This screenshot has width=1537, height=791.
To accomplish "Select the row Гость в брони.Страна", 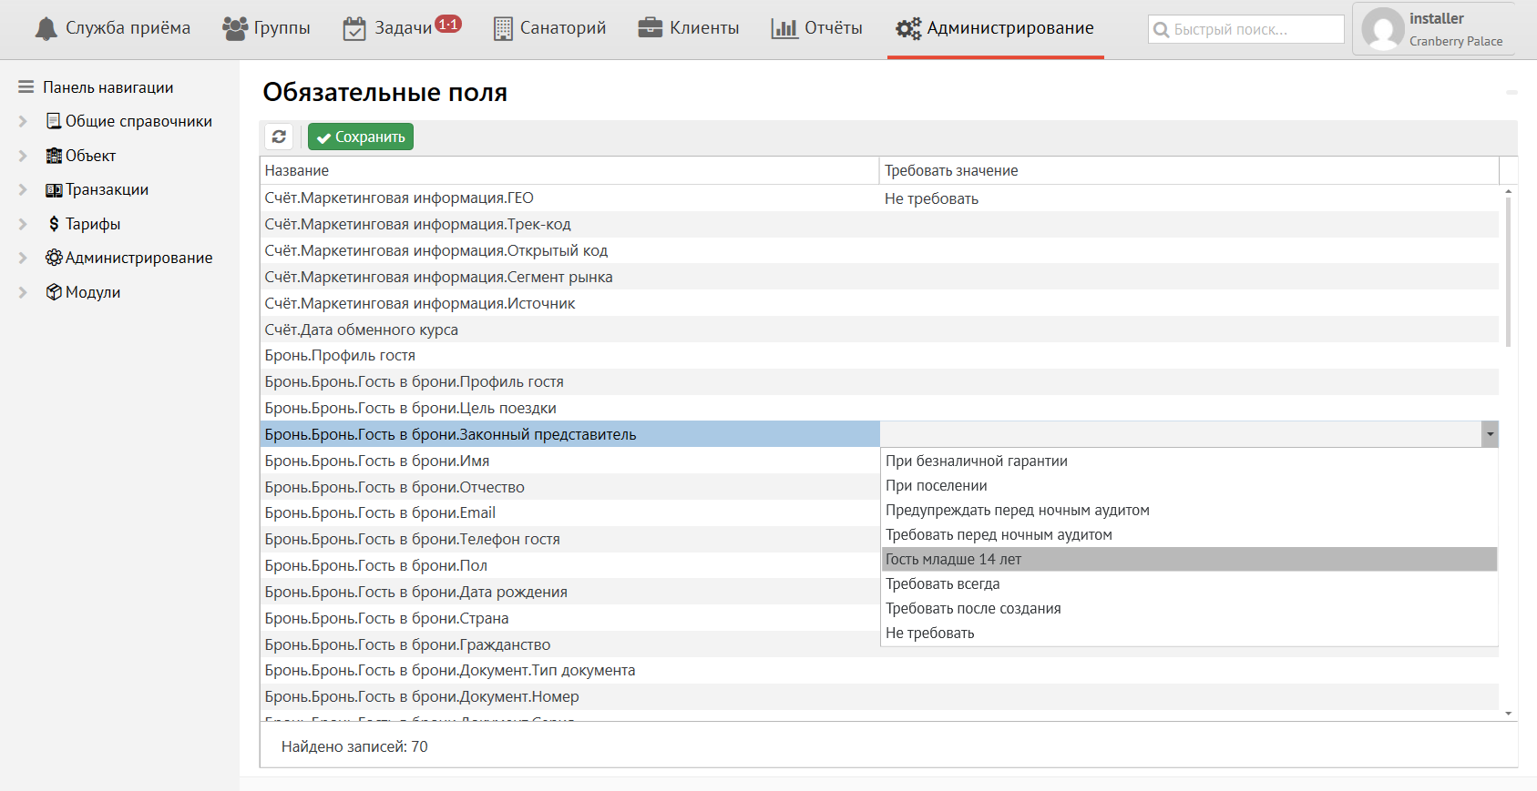I will coord(569,618).
